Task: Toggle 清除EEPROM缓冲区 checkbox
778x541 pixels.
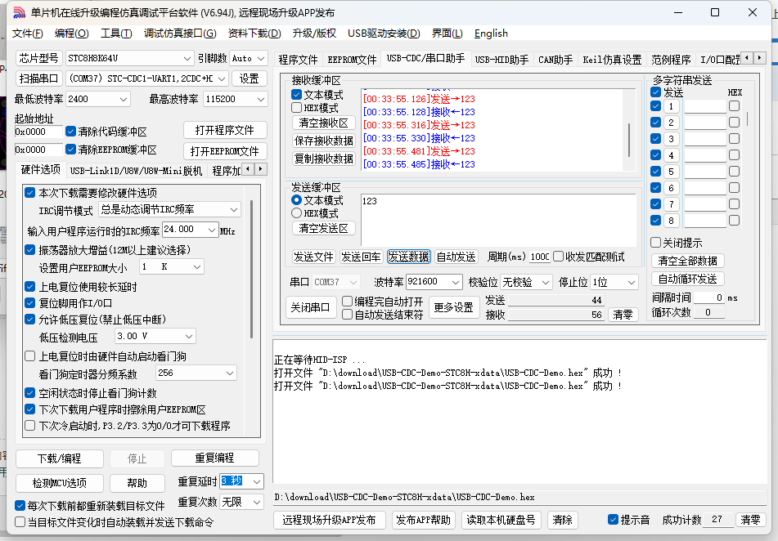Action: [71, 150]
